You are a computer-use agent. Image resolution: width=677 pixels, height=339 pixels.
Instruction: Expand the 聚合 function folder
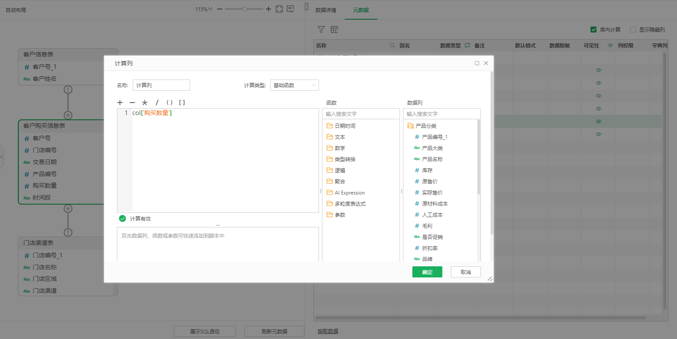336,181
